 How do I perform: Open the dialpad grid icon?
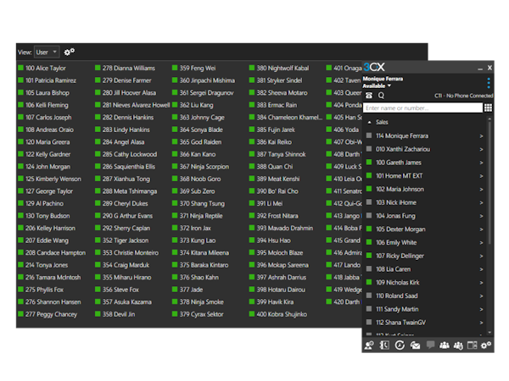(x=488, y=108)
